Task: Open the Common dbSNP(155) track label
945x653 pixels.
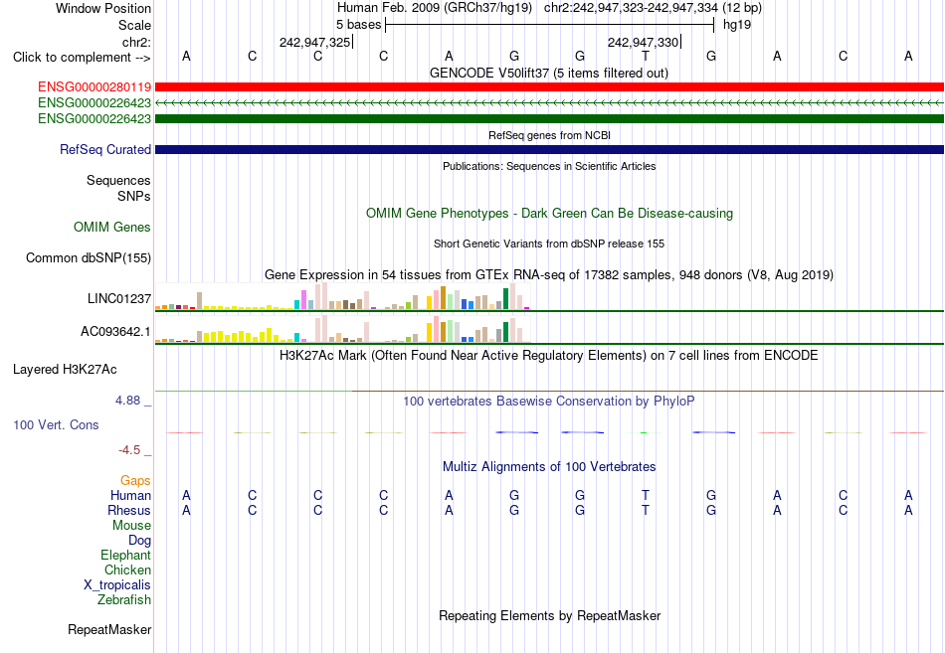Action: point(88,257)
